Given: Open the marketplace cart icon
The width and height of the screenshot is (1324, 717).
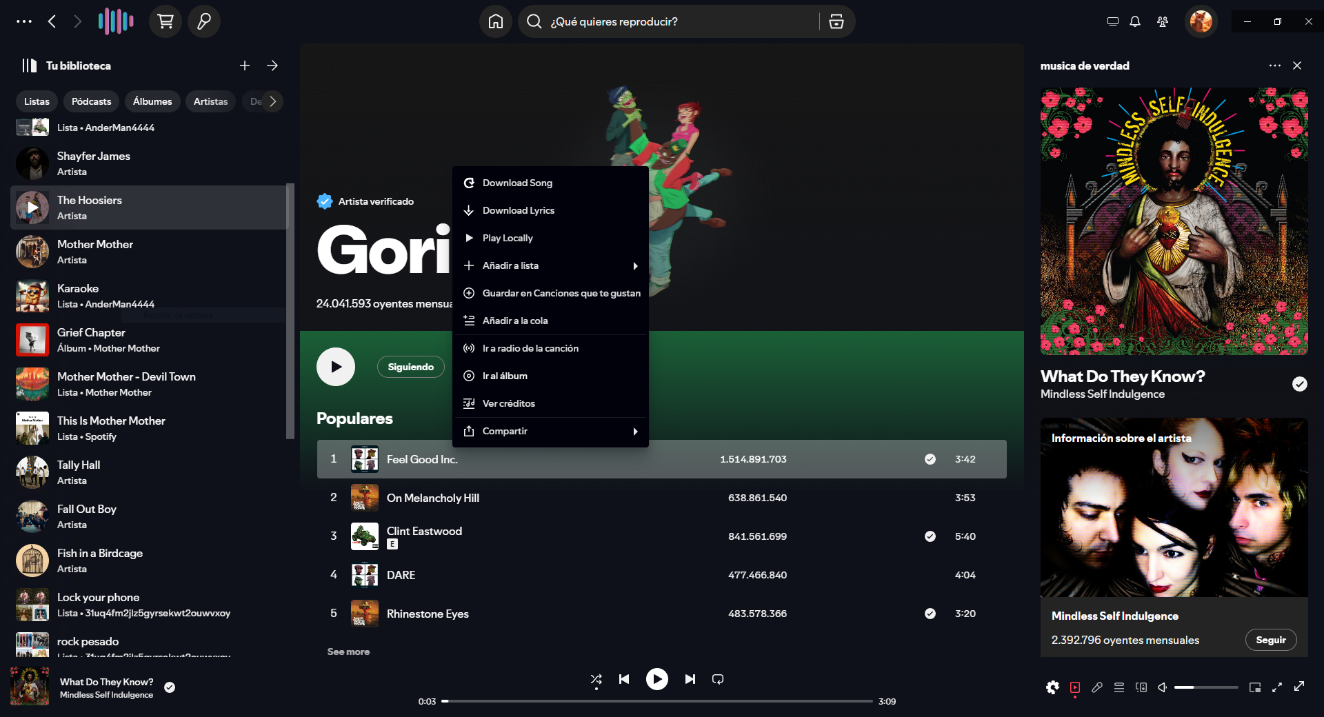Looking at the screenshot, I should (x=165, y=21).
